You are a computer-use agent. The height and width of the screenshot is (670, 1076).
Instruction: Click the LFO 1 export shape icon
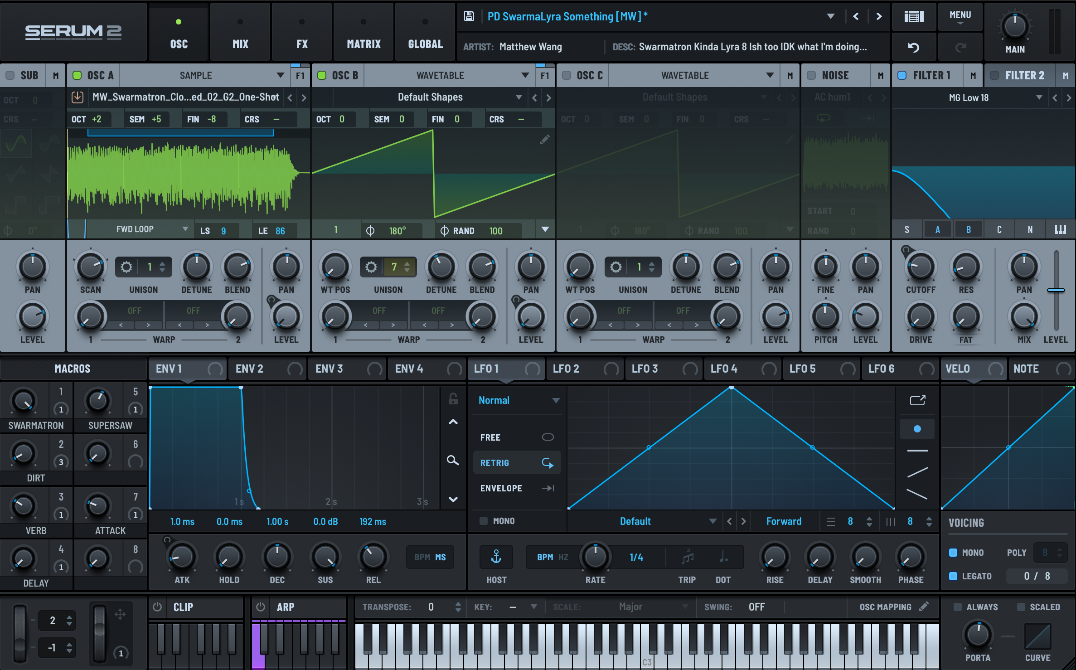coord(917,400)
